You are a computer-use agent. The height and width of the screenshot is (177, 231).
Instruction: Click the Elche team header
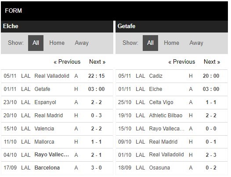pos(57,26)
